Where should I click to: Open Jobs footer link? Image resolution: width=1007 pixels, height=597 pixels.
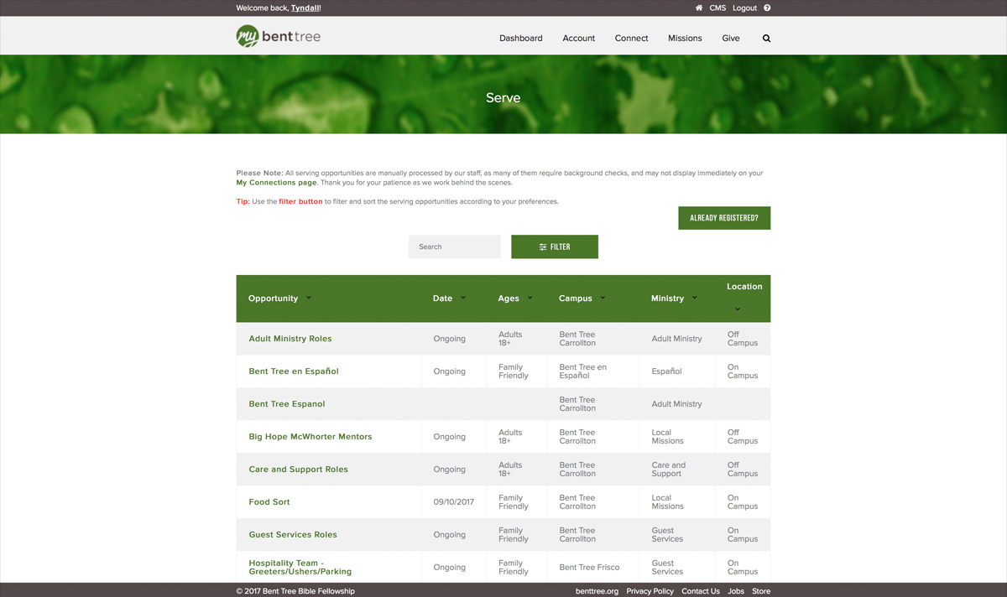tap(736, 591)
